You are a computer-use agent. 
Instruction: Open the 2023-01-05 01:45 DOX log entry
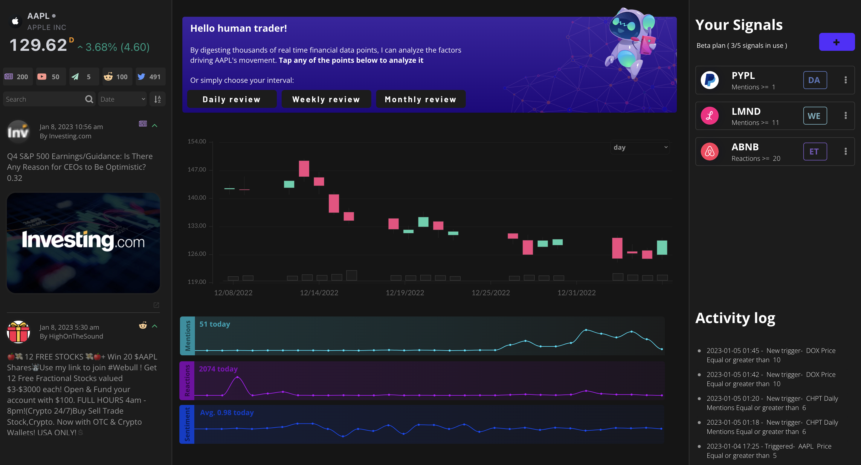click(x=771, y=355)
